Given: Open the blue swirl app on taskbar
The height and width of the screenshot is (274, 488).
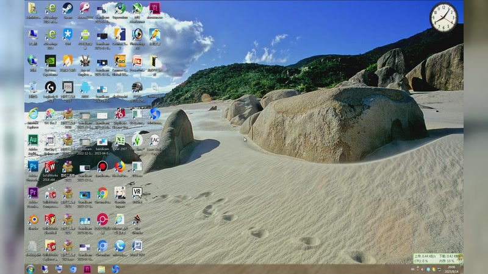Looking at the screenshot, I should coord(115,269).
